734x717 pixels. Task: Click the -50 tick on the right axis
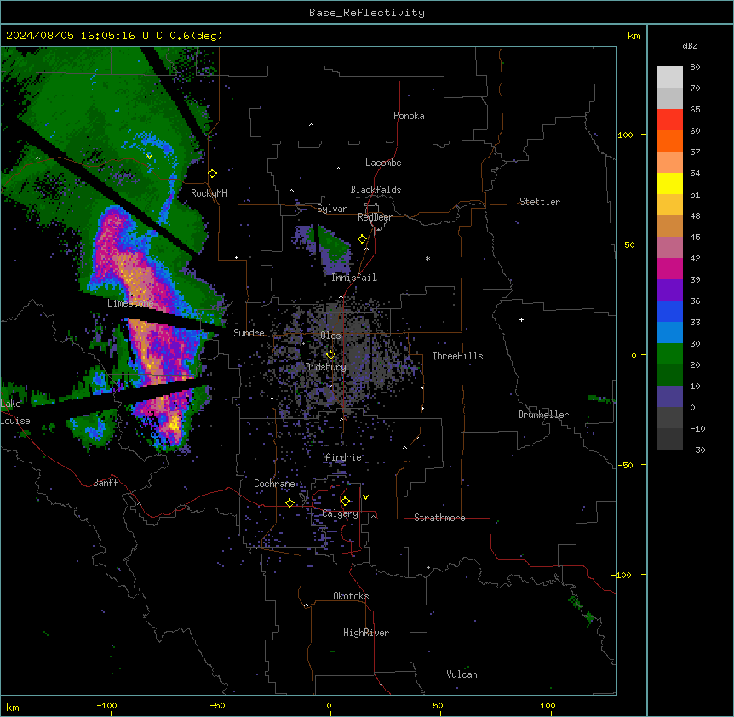(x=625, y=465)
